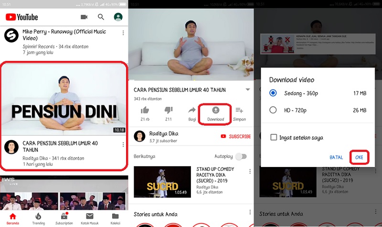Open options menu for Mike Perry video
Viewport: 382px width, 227px height.
tap(123, 33)
